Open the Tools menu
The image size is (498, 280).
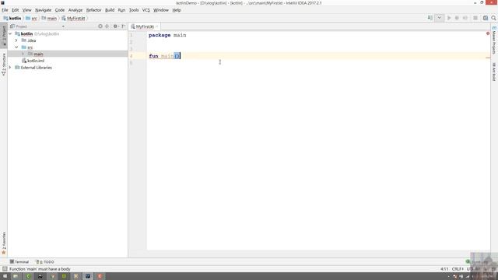coord(134,10)
